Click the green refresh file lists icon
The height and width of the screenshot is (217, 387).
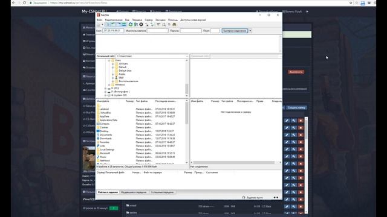click(x=131, y=25)
